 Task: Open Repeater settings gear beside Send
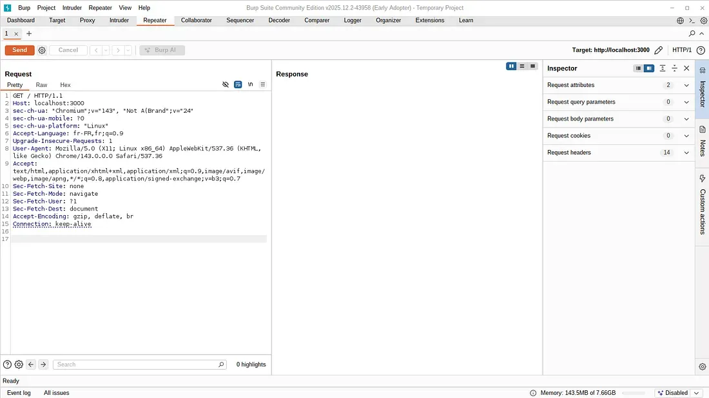click(41, 50)
